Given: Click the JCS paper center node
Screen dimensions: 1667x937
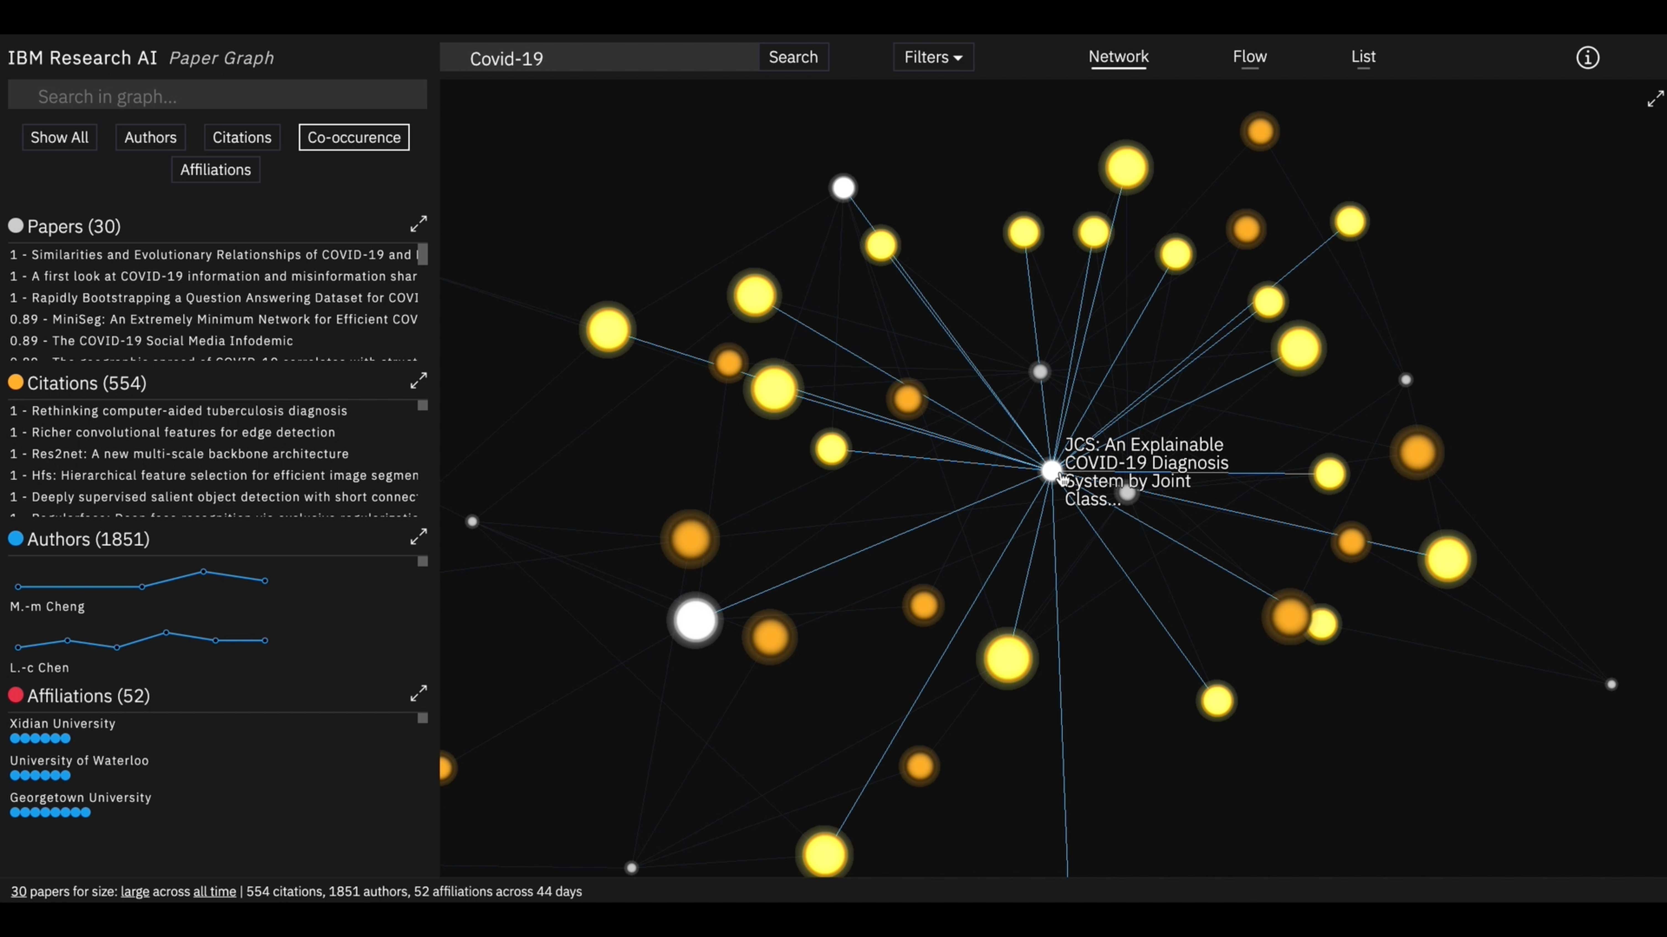Looking at the screenshot, I should point(1051,470).
